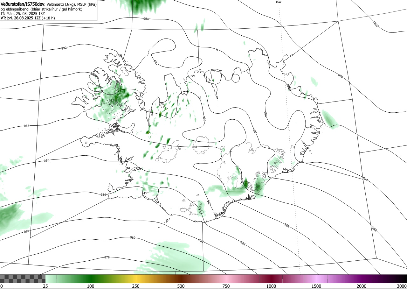
Task: Click the 998 hPa isobar label
Action: tap(341, 76)
